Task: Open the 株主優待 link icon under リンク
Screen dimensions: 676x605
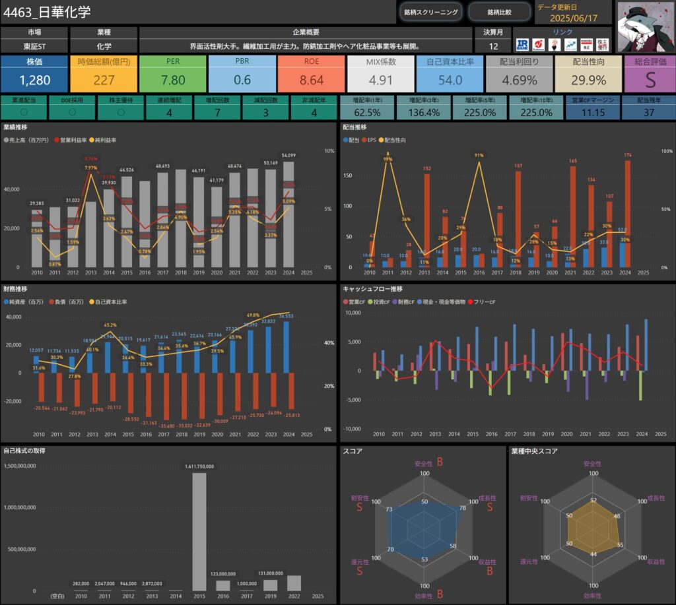Action: pos(602,45)
